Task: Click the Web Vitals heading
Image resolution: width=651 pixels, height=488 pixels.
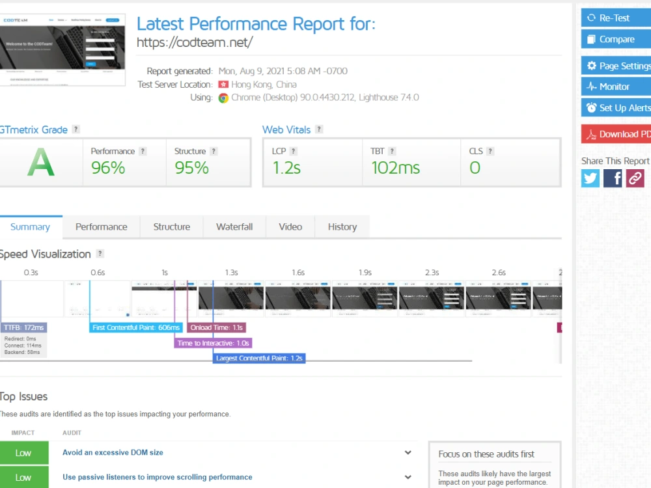Action: tap(286, 130)
